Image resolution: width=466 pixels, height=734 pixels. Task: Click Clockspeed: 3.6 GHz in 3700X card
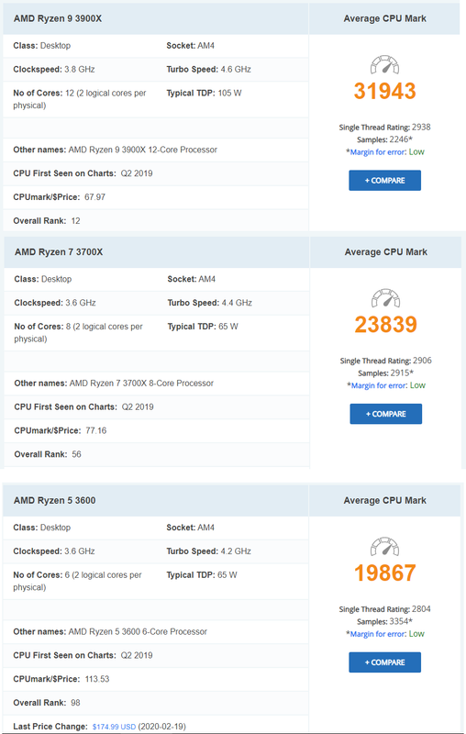pos(55,303)
